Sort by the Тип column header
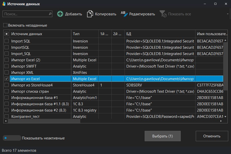 pos(85,34)
